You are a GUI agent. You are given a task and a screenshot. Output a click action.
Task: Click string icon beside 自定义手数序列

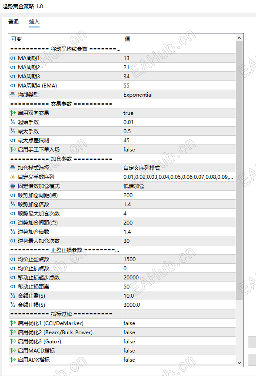(13, 177)
